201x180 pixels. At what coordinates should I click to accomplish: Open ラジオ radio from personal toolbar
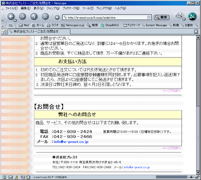[x=53, y=25]
